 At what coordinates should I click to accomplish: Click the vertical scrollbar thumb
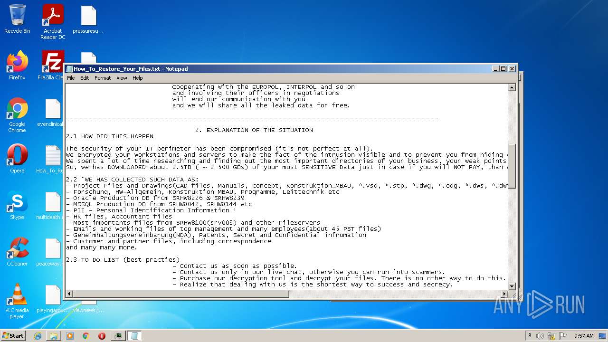click(512, 166)
